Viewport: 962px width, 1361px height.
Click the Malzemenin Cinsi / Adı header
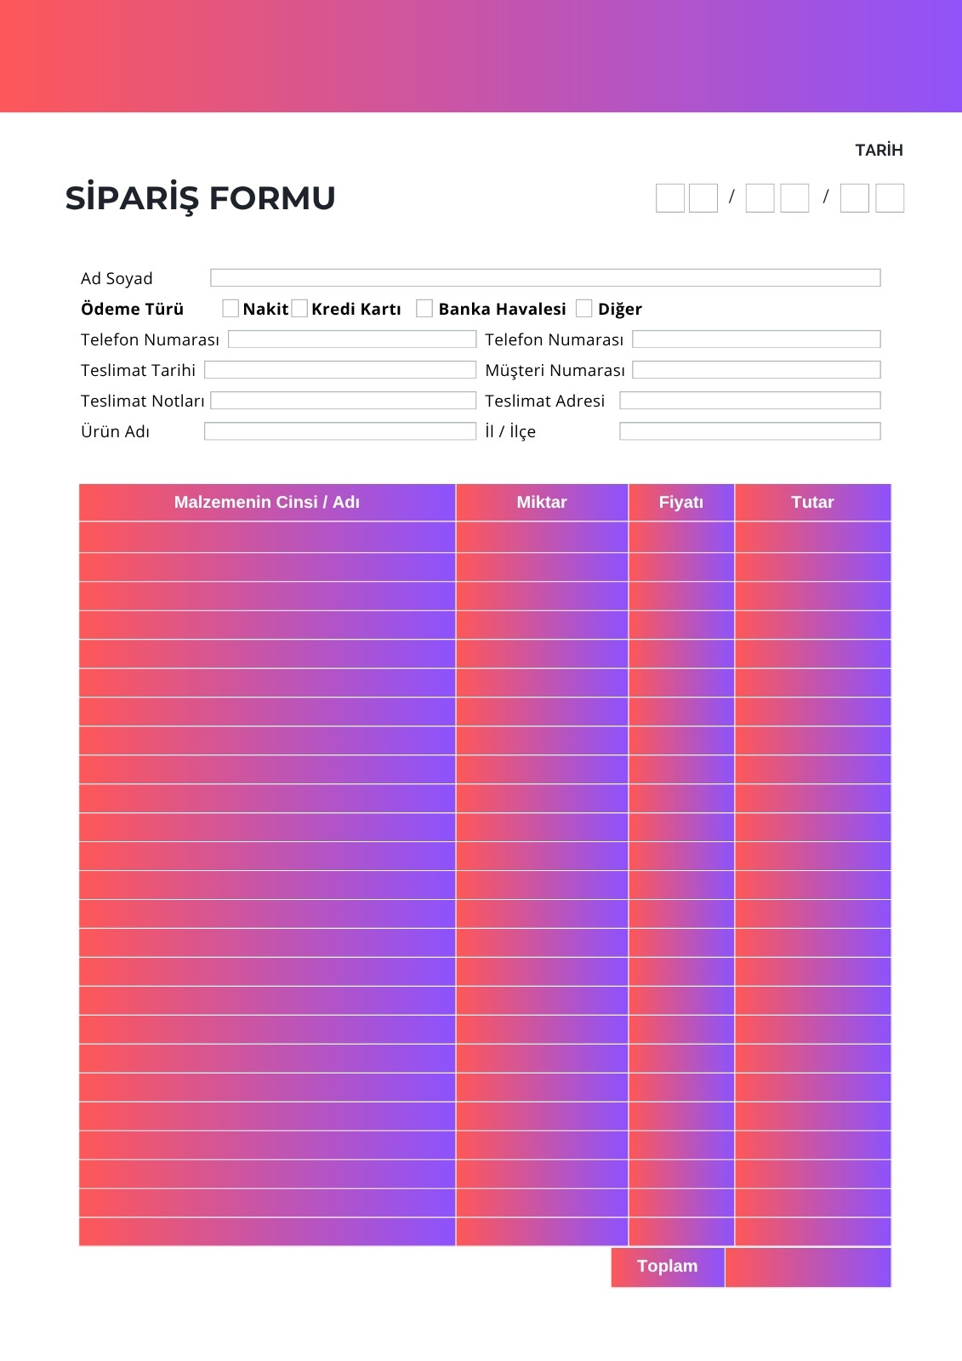pos(267,502)
